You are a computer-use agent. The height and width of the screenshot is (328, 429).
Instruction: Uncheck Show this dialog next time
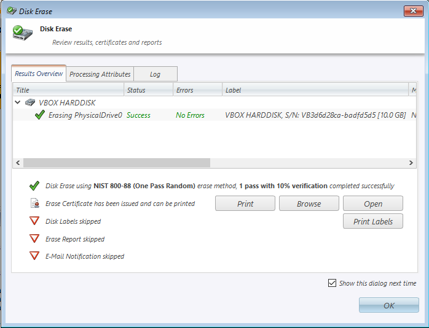[x=332, y=283]
